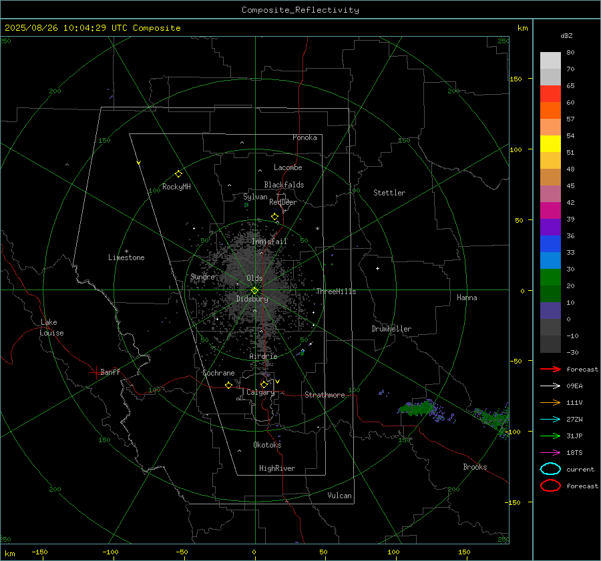Select the Brooks label
601x561 pixels.
(475, 467)
